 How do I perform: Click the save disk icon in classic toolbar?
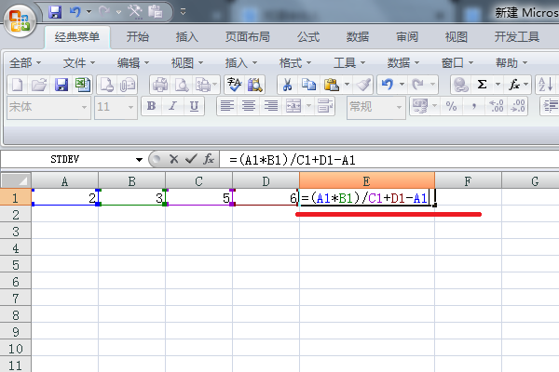point(61,85)
